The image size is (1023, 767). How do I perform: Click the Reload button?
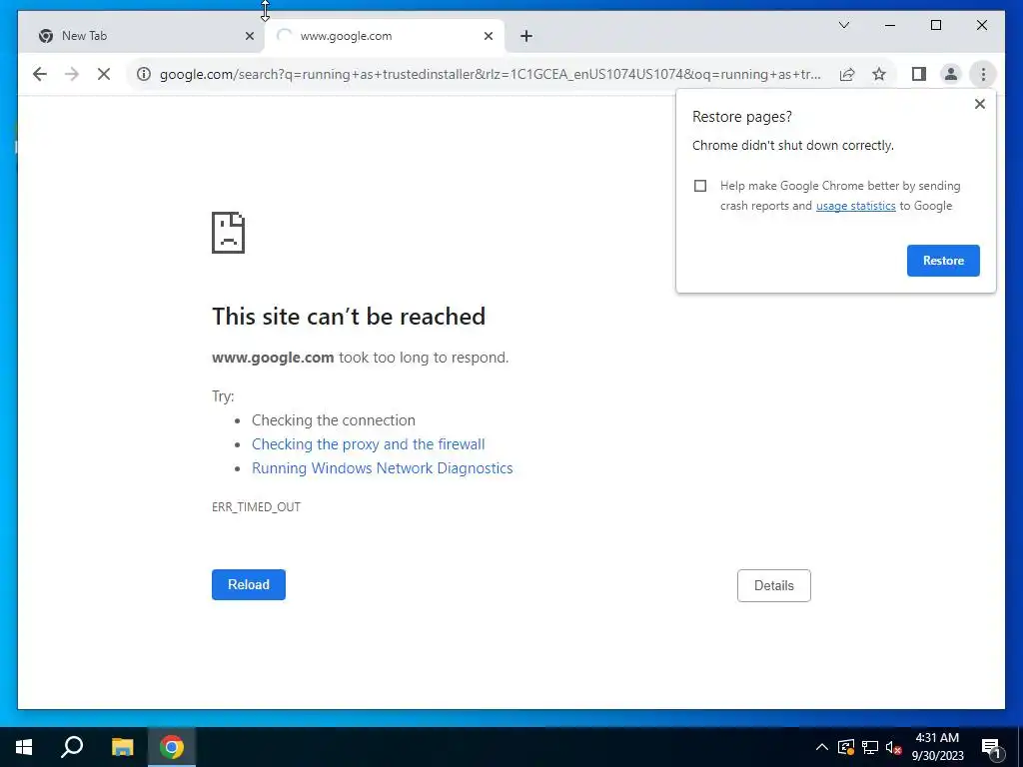[x=249, y=584]
